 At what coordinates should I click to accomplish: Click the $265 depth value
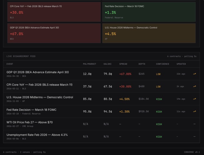coord(142,74)
